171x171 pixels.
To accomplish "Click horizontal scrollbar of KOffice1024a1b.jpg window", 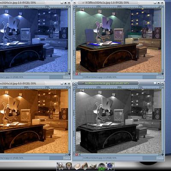I will (x=119, y=155).
